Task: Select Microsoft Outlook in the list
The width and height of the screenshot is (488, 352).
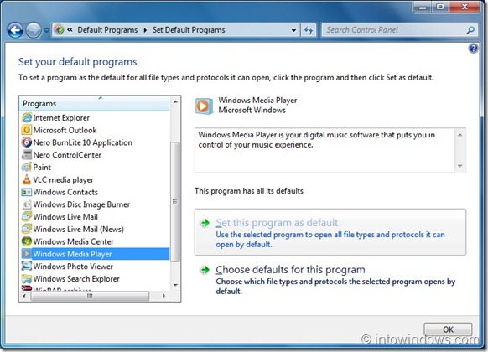Action: pyautogui.click(x=65, y=130)
